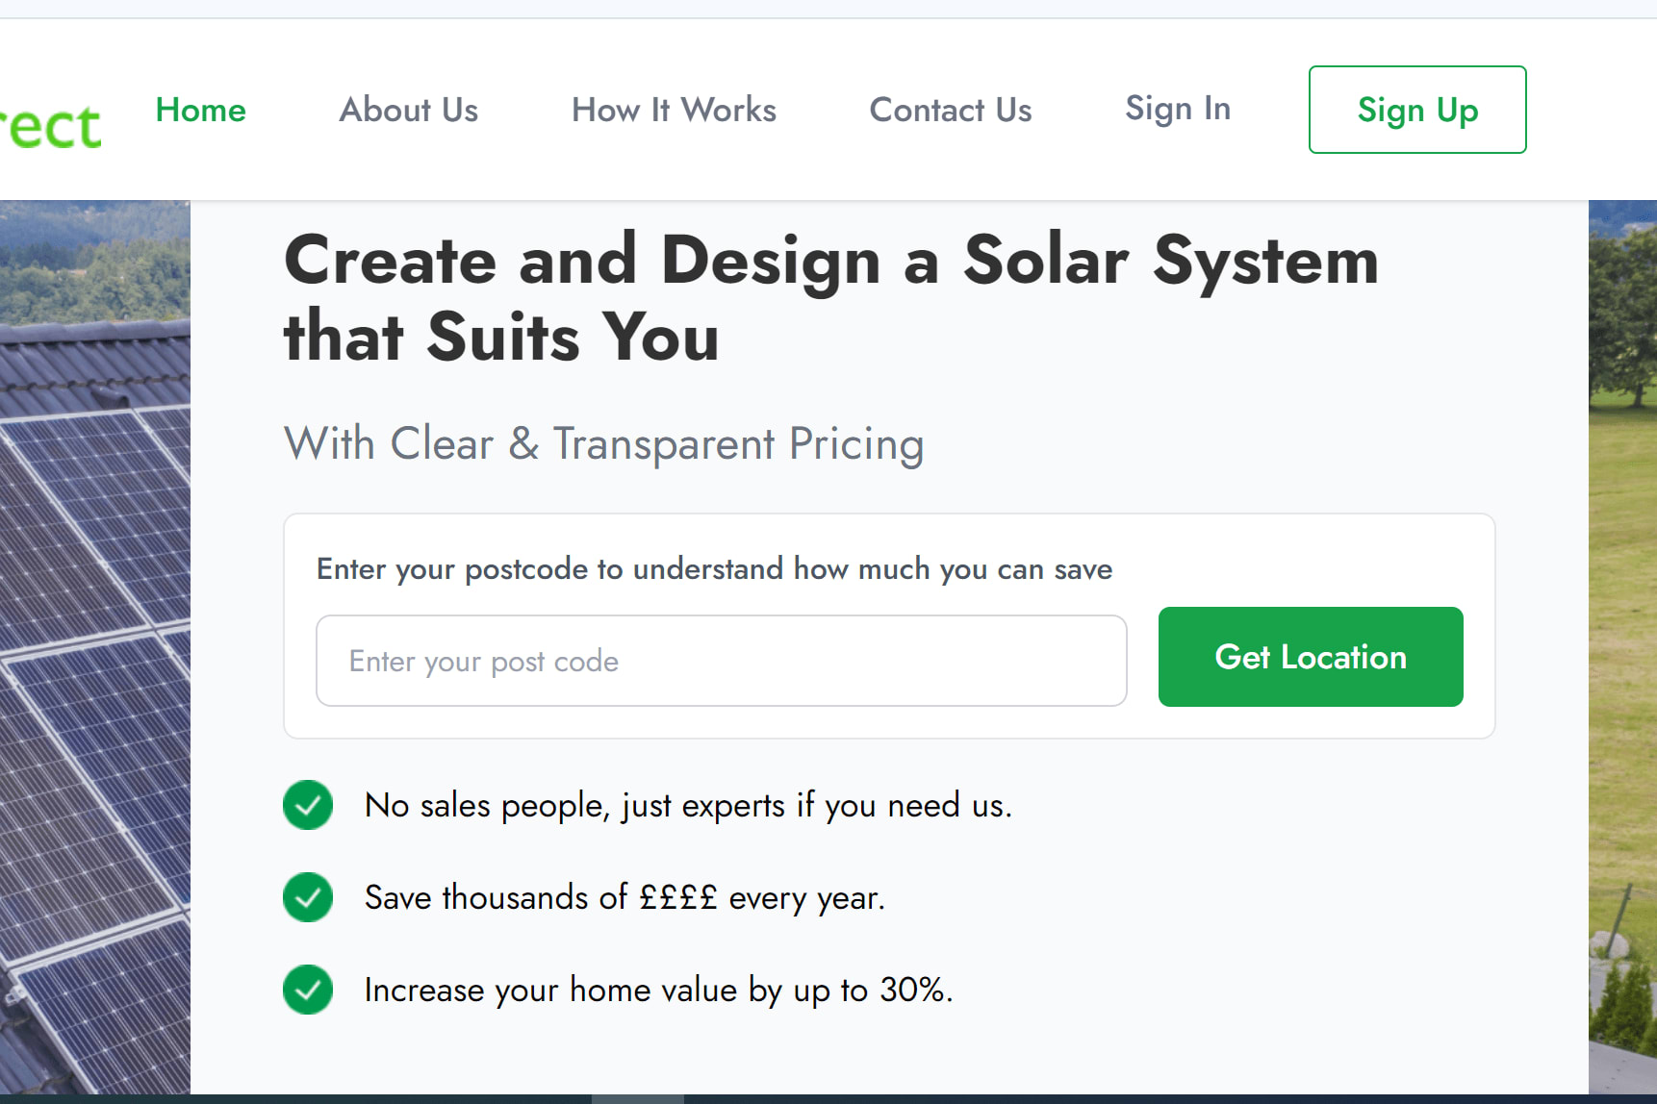Open the Contact Us page
Viewport: 1657px width, 1104px height.
[950, 111]
